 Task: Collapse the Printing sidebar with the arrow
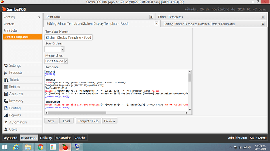[x=39, y=17]
